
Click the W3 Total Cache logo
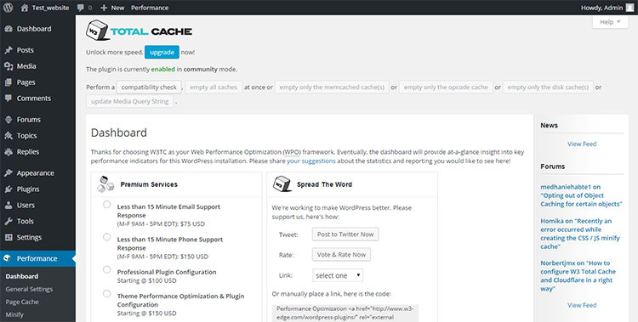click(x=139, y=30)
